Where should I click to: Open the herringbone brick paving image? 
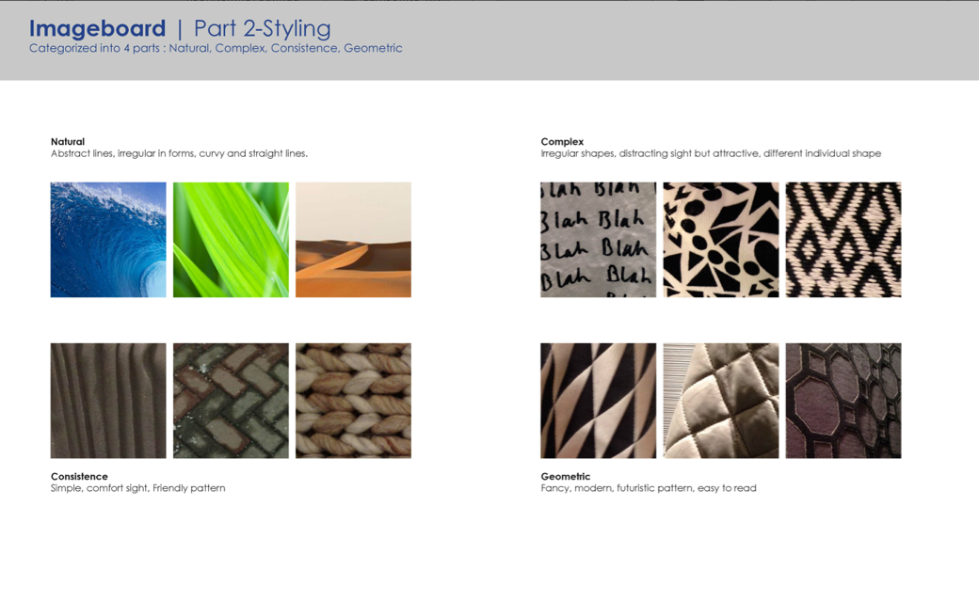(x=231, y=401)
